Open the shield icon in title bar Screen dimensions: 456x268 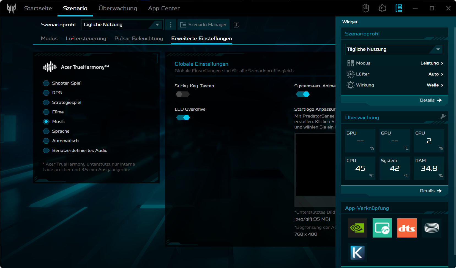pyautogui.click(x=366, y=8)
